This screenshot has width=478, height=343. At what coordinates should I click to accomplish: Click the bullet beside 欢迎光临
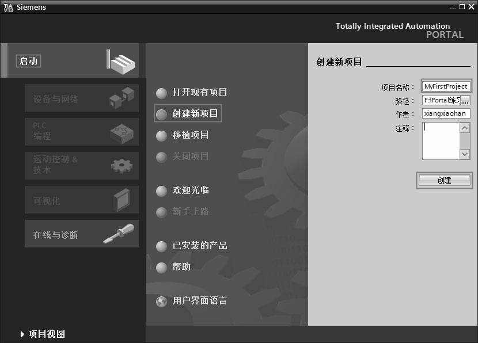point(161,191)
